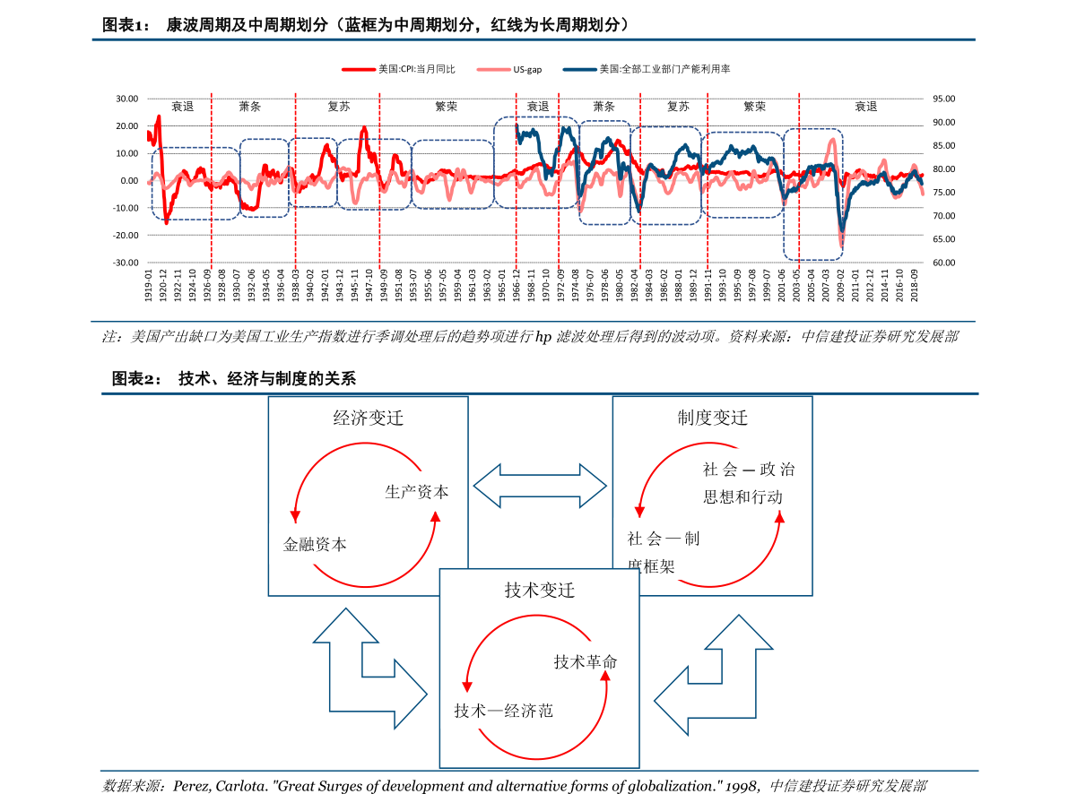Click the rightmost 衰退 phase label

[x=865, y=106]
